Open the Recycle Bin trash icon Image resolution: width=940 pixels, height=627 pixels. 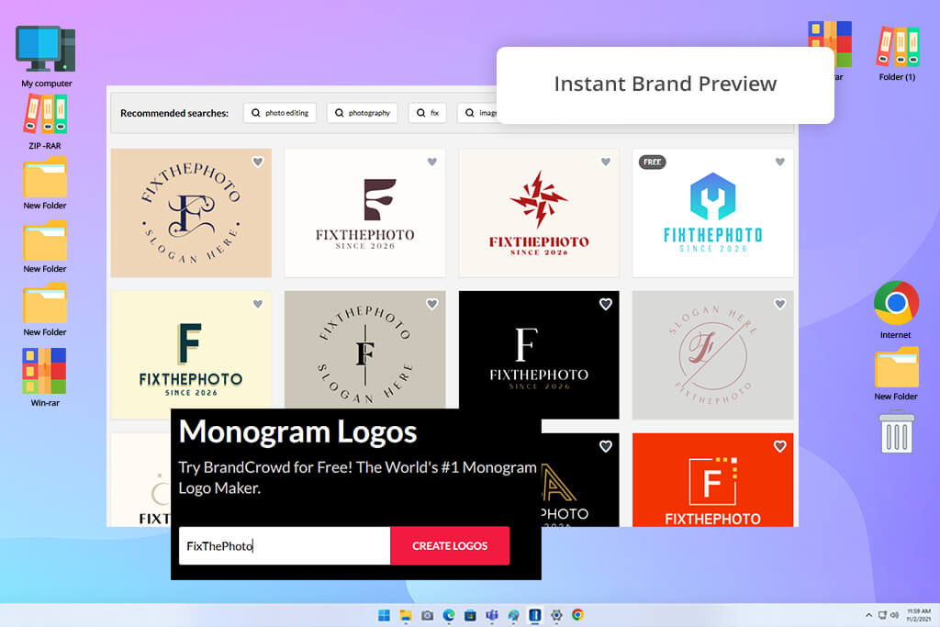896,431
